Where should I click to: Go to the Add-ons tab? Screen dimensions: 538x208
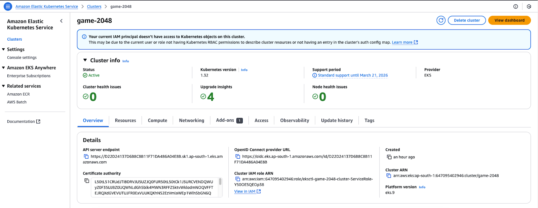point(229,120)
